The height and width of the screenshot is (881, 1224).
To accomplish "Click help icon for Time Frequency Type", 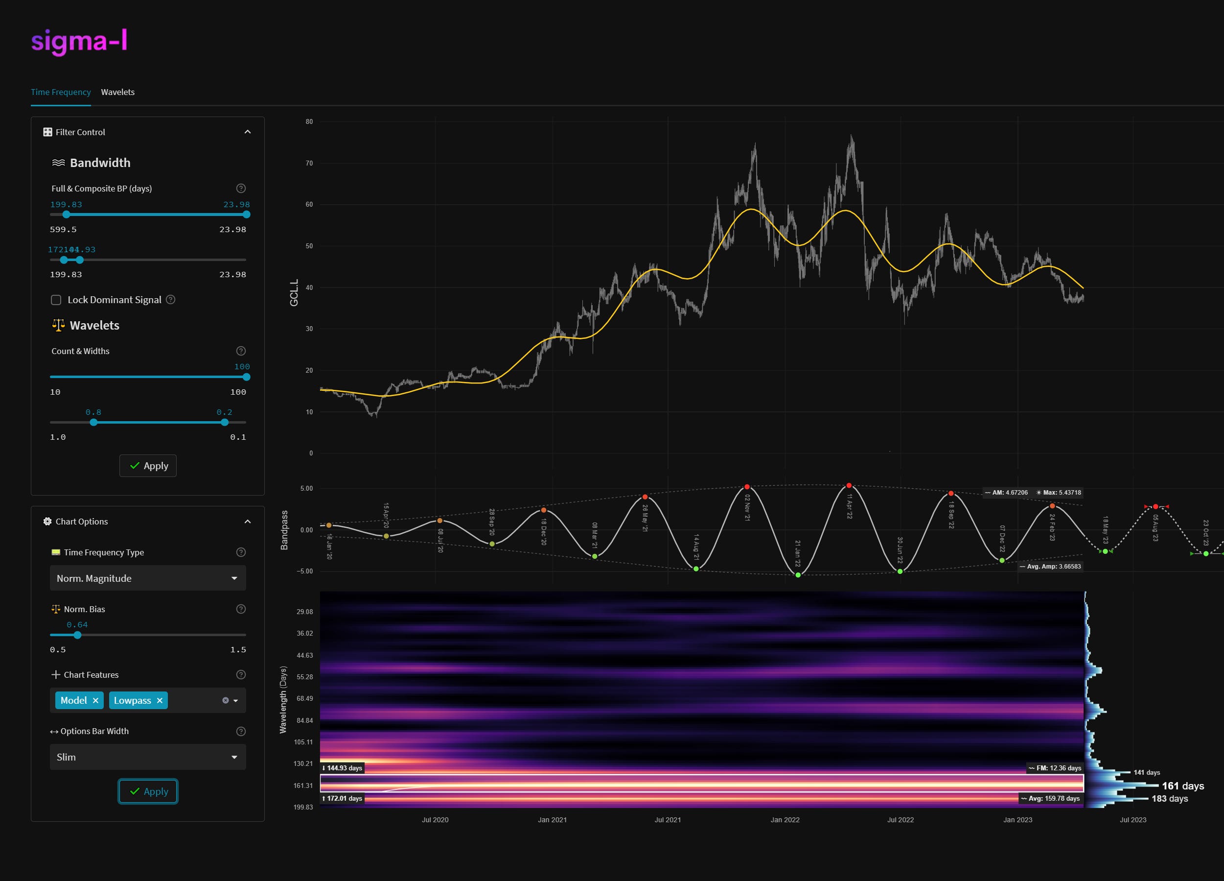I will point(241,552).
